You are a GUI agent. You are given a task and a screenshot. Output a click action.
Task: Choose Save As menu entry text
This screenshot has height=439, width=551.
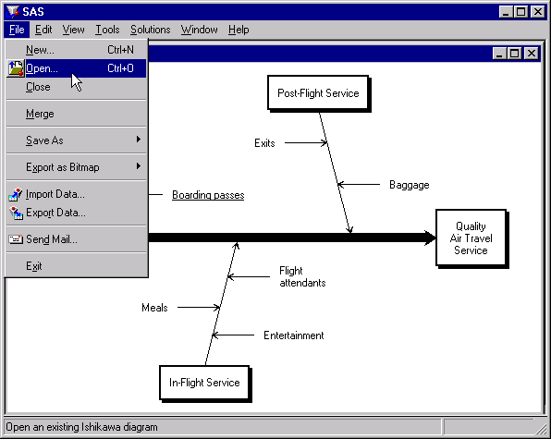[x=44, y=140]
